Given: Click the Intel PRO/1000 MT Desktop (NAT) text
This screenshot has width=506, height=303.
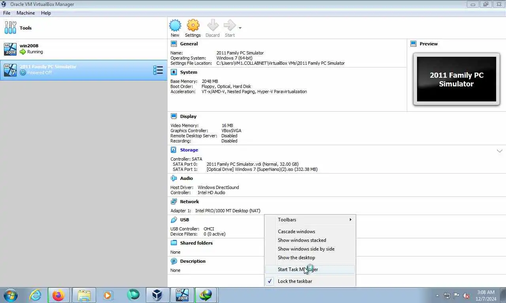Looking at the screenshot, I should point(228,211).
